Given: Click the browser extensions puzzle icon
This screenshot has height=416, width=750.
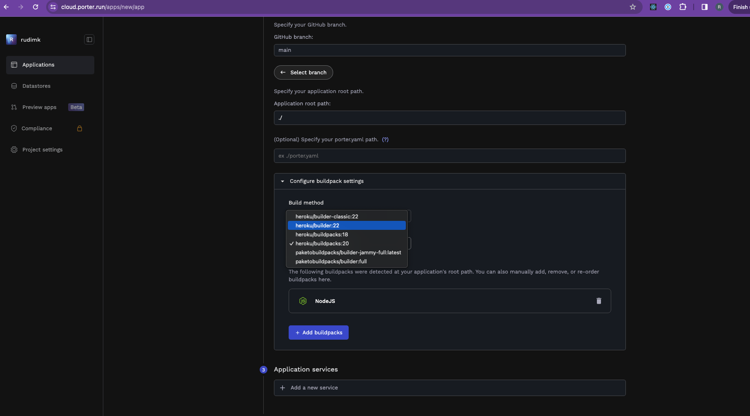Looking at the screenshot, I should click(682, 7).
